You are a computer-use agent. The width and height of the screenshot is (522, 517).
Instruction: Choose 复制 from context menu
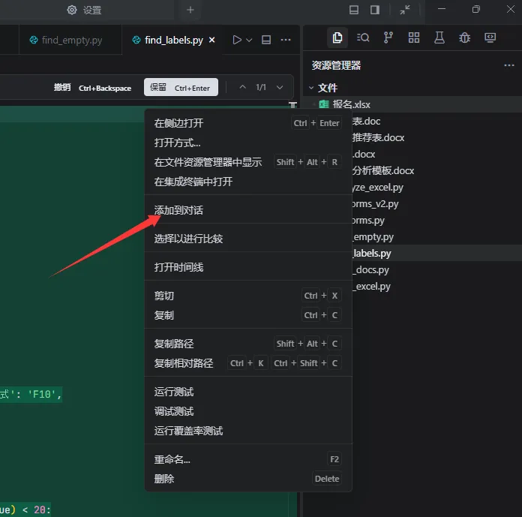[x=248, y=315]
